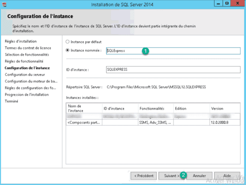Select the Configuration de l'instance step
The height and width of the screenshot is (185, 246).
27,68
